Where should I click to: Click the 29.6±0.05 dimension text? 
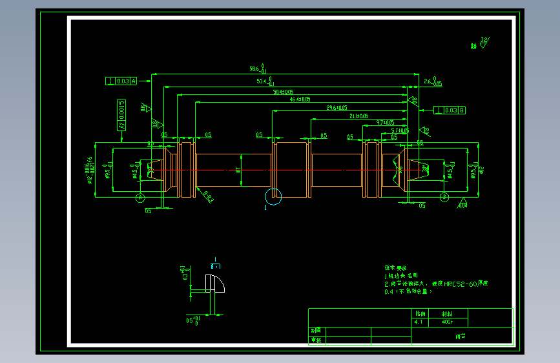pyautogui.click(x=337, y=107)
